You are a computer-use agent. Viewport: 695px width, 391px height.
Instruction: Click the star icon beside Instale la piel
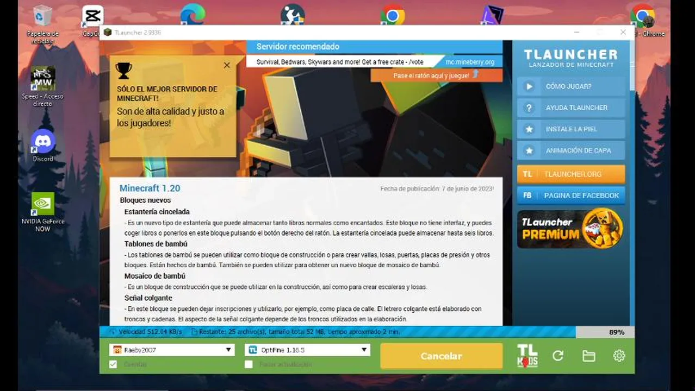click(528, 129)
